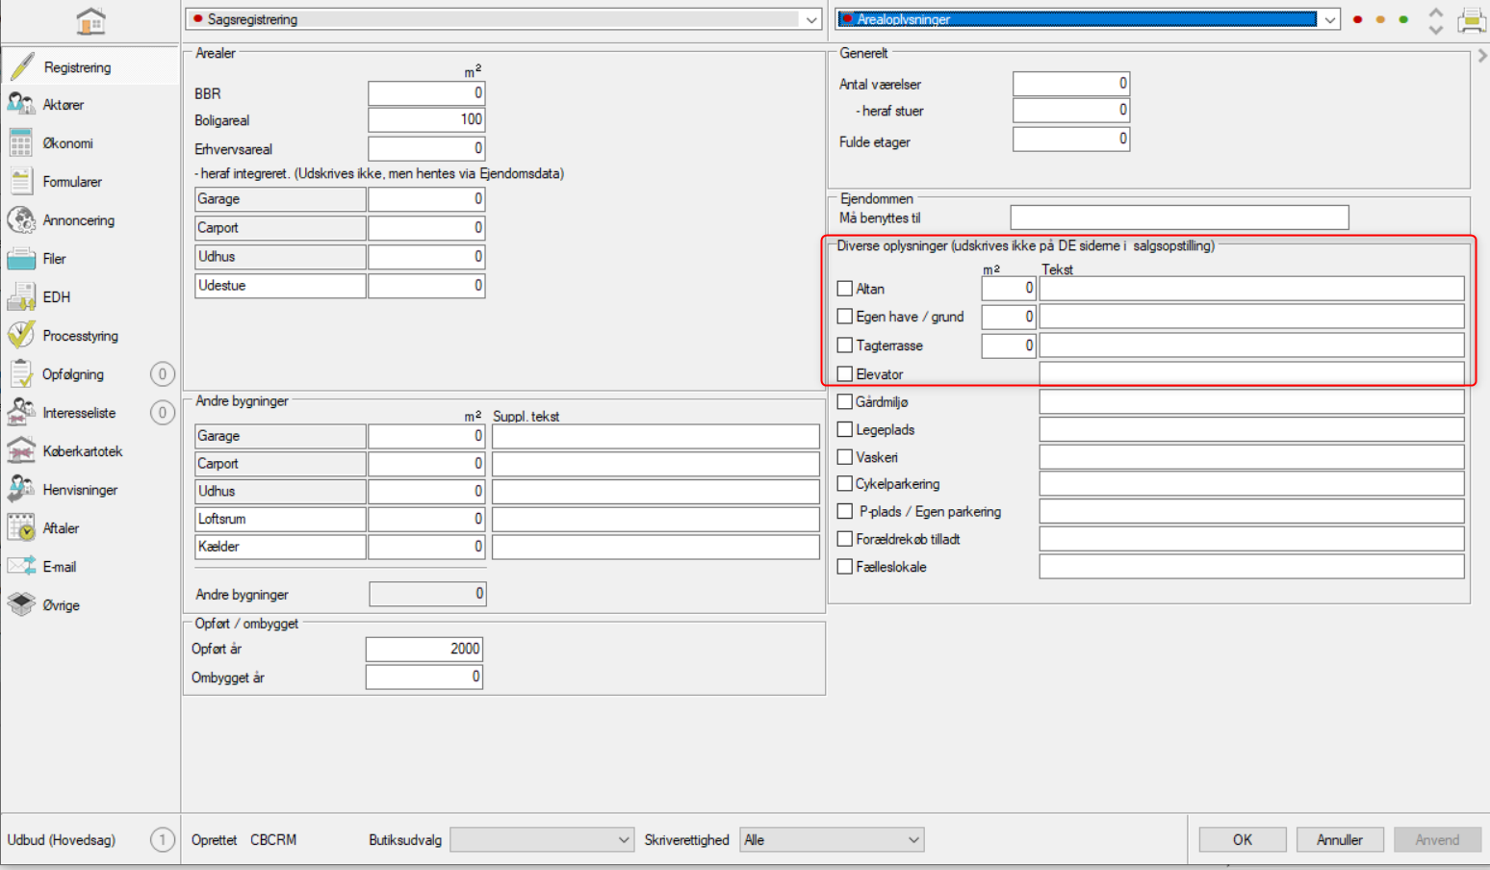Select the Annoncering sidebar icon
Viewport: 1490px width, 870px height.
click(21, 220)
